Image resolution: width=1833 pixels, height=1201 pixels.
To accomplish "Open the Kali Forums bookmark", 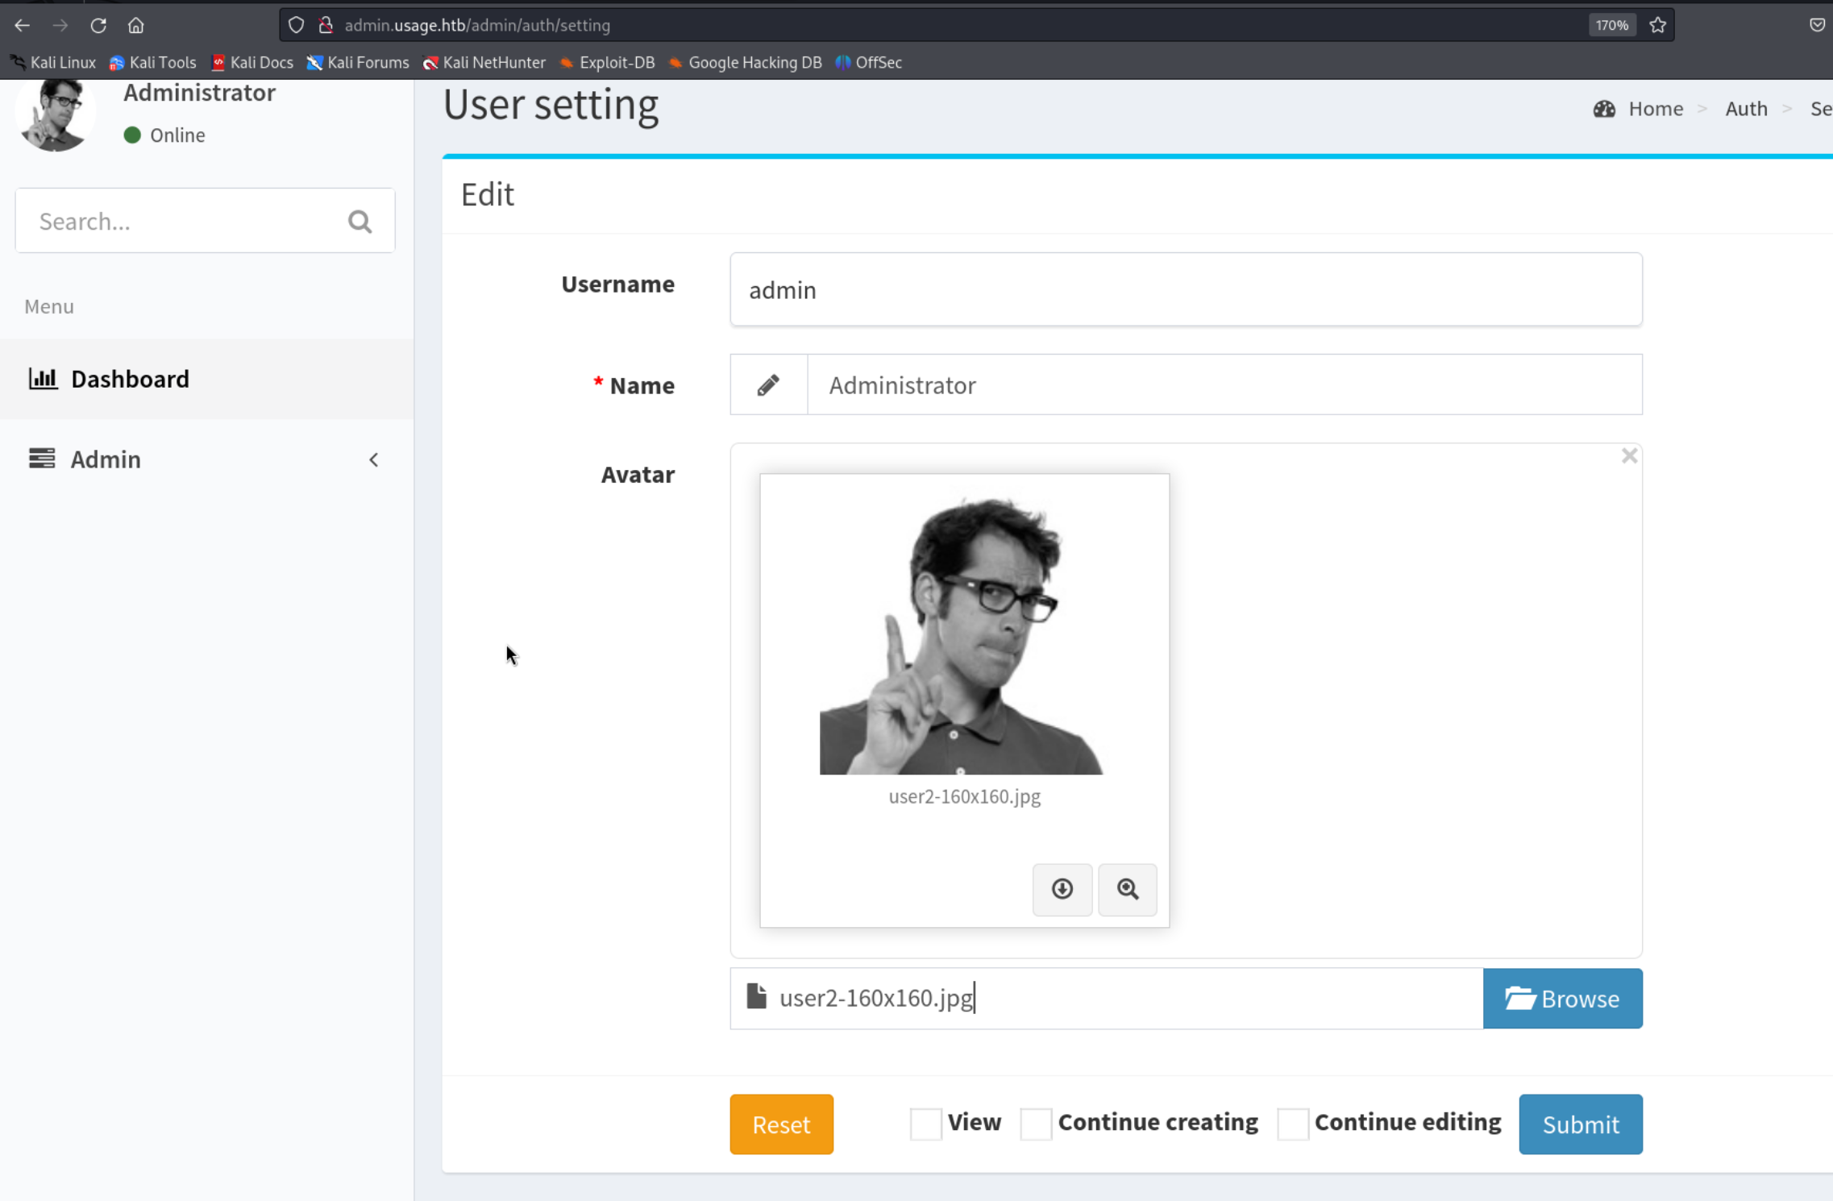I will 358,62.
